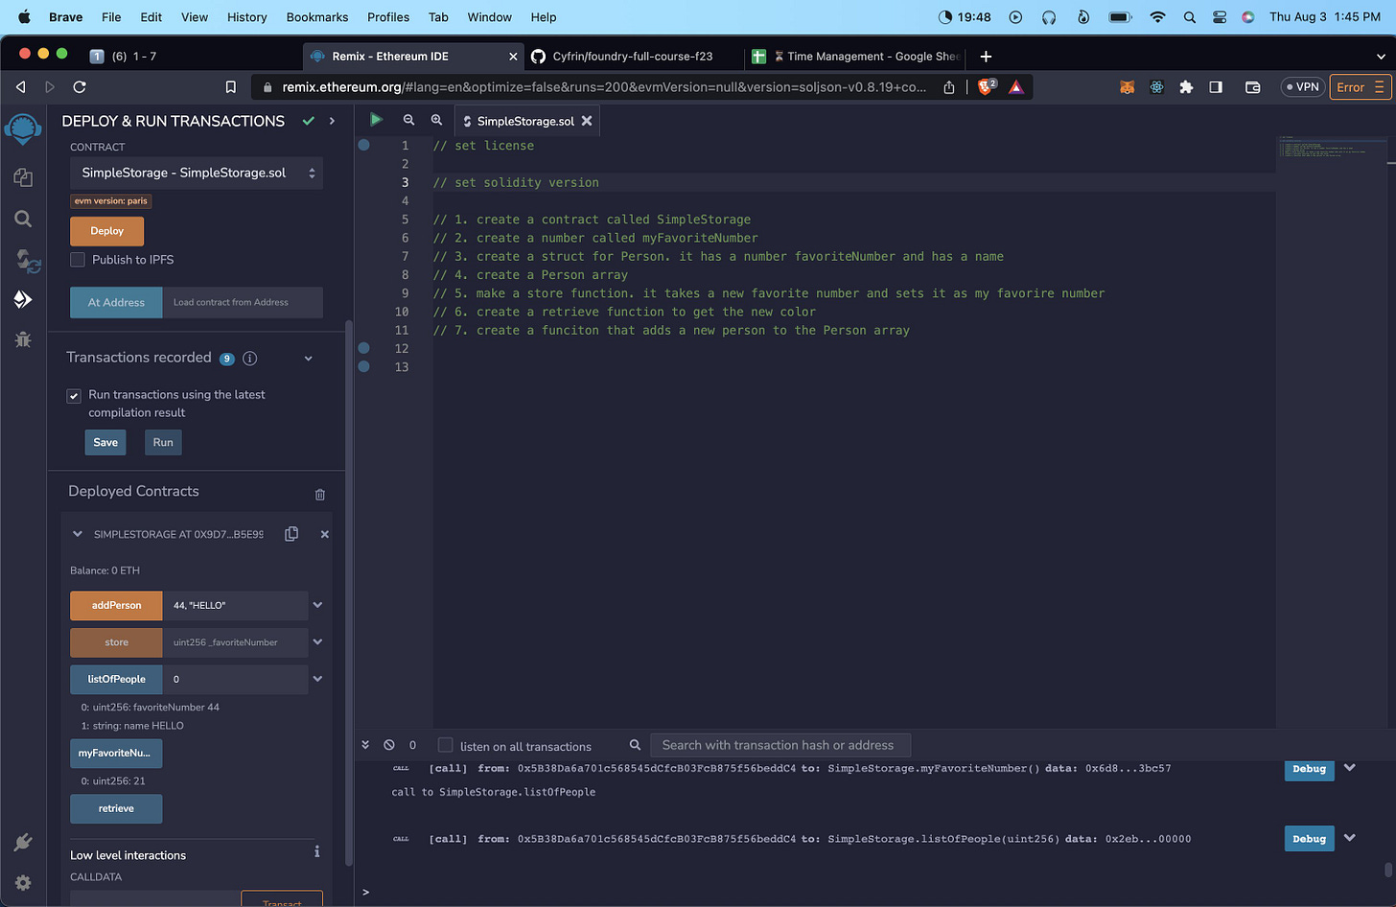This screenshot has height=907, width=1396.
Task: Open the File menu in menu bar
Action: (x=111, y=17)
